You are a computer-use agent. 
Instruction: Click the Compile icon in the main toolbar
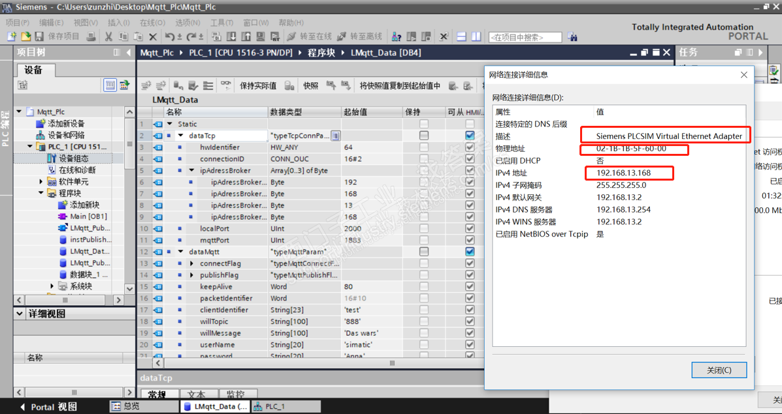[216, 37]
